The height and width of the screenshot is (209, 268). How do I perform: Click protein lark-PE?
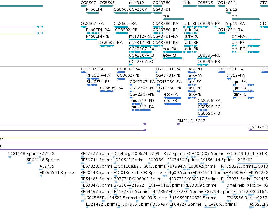pyautogui.click(x=195, y=88)
